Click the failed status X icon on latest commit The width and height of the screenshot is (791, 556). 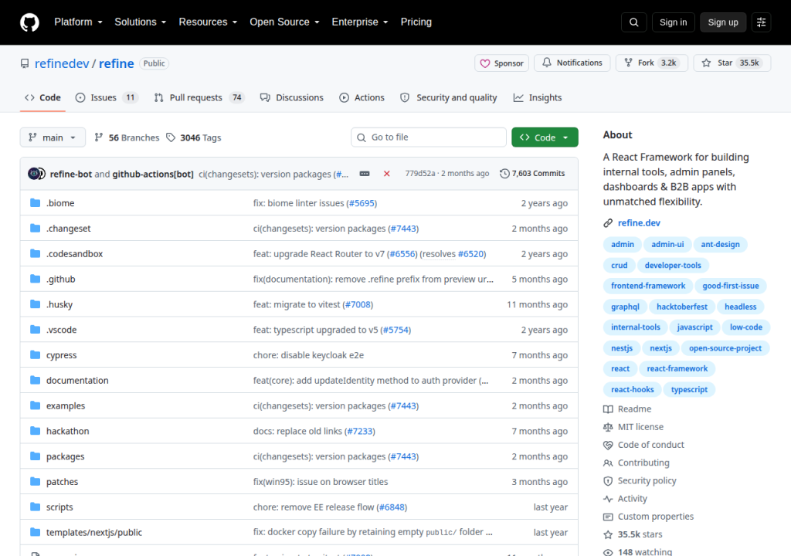386,174
